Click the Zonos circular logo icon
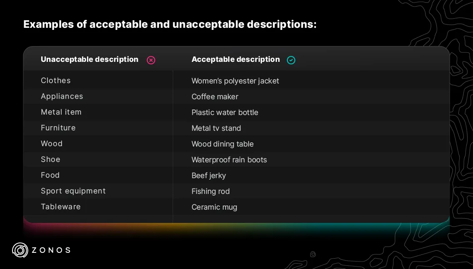The height and width of the screenshot is (269, 473). click(20, 250)
